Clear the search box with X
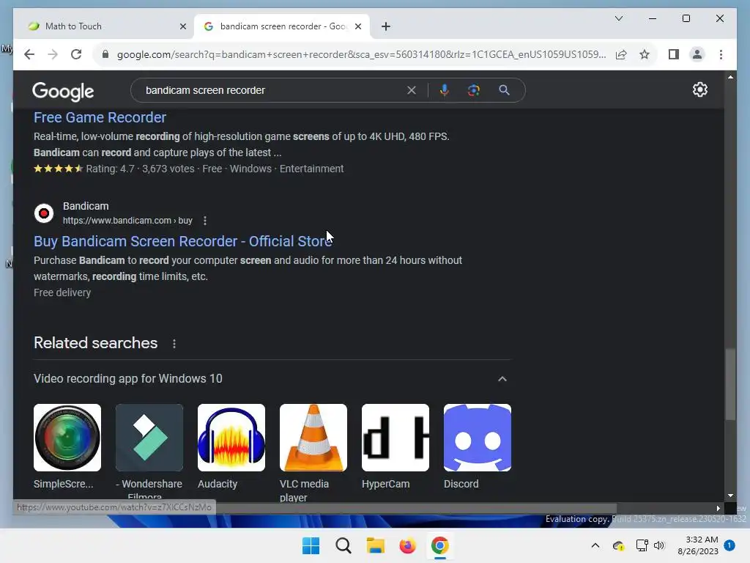This screenshot has width=750, height=563. click(x=412, y=90)
